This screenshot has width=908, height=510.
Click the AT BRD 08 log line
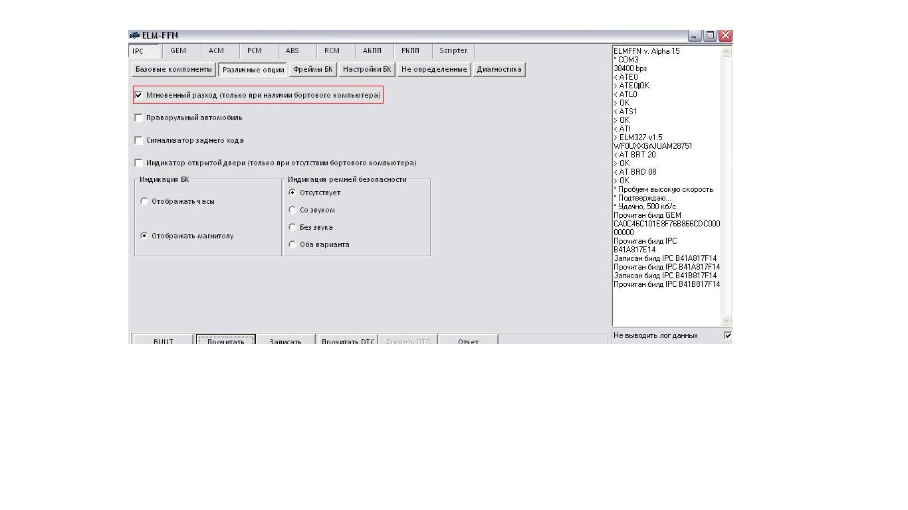635,172
